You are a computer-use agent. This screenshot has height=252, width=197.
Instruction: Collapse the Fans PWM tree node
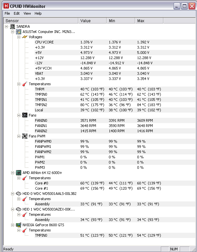pos(19,136)
